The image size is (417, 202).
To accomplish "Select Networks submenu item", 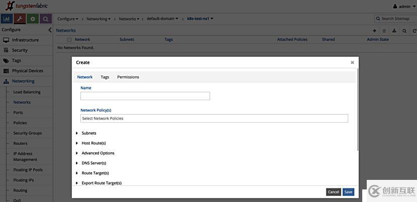I will (22, 102).
